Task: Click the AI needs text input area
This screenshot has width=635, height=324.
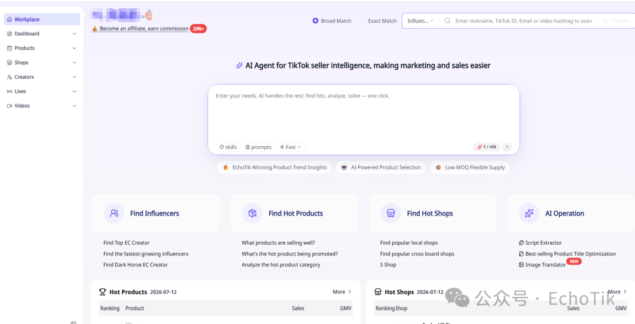Action: click(364, 115)
